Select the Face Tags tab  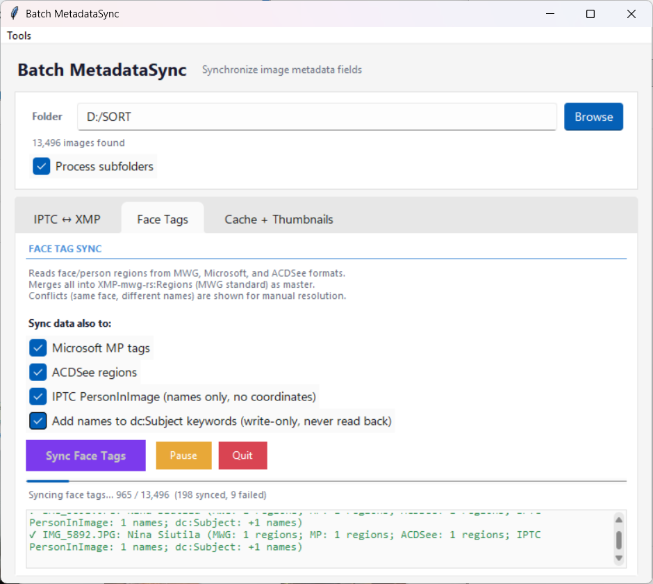[162, 218]
